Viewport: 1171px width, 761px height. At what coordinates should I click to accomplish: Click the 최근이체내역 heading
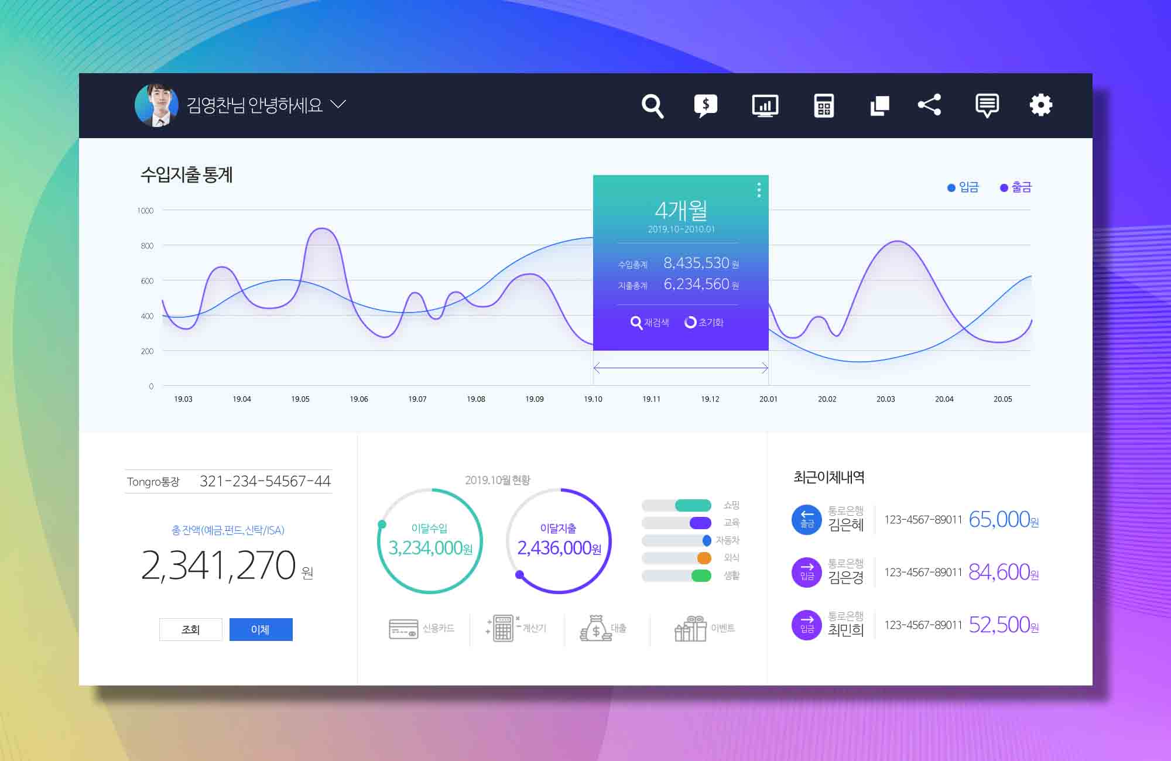[829, 478]
